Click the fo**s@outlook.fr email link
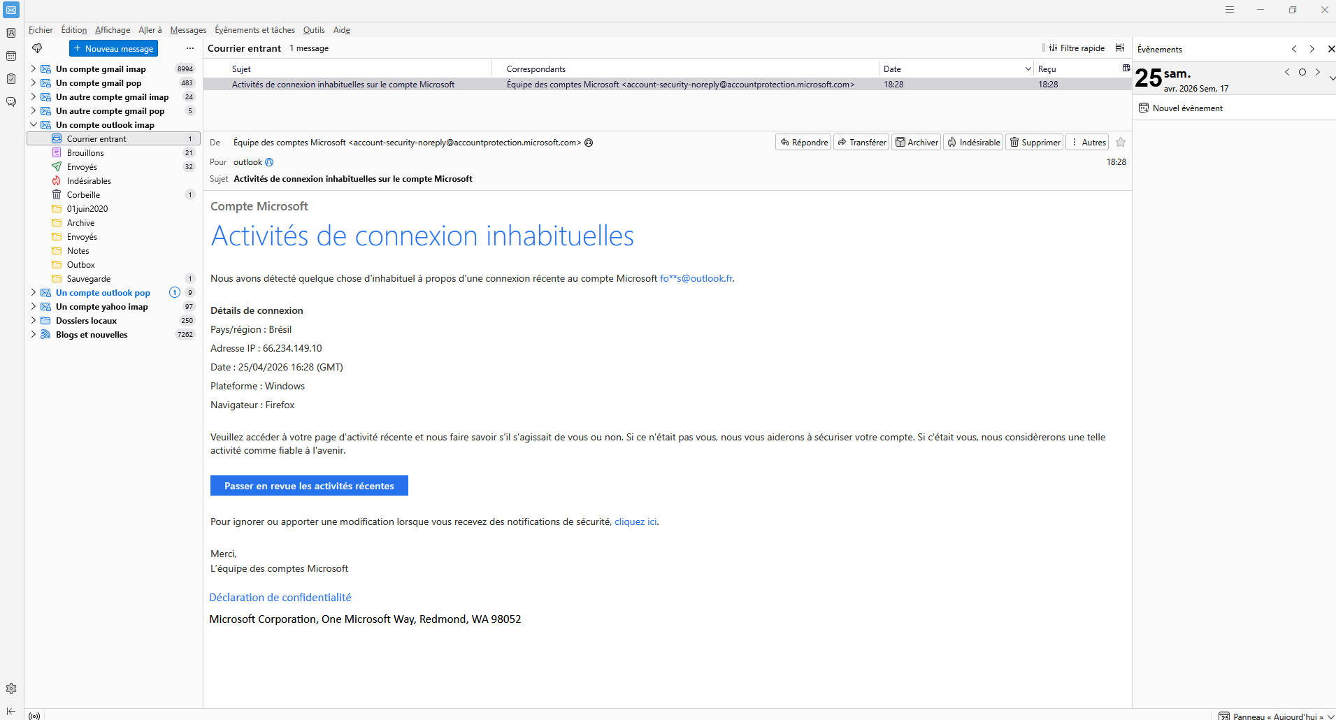1336x720 pixels. tap(696, 279)
